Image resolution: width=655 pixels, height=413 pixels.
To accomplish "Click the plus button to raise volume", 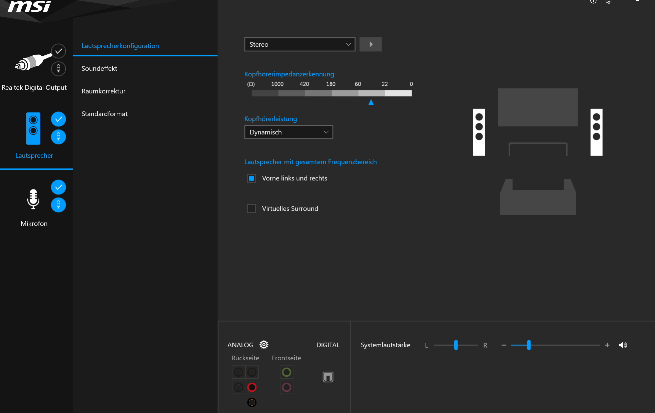I will 607,345.
